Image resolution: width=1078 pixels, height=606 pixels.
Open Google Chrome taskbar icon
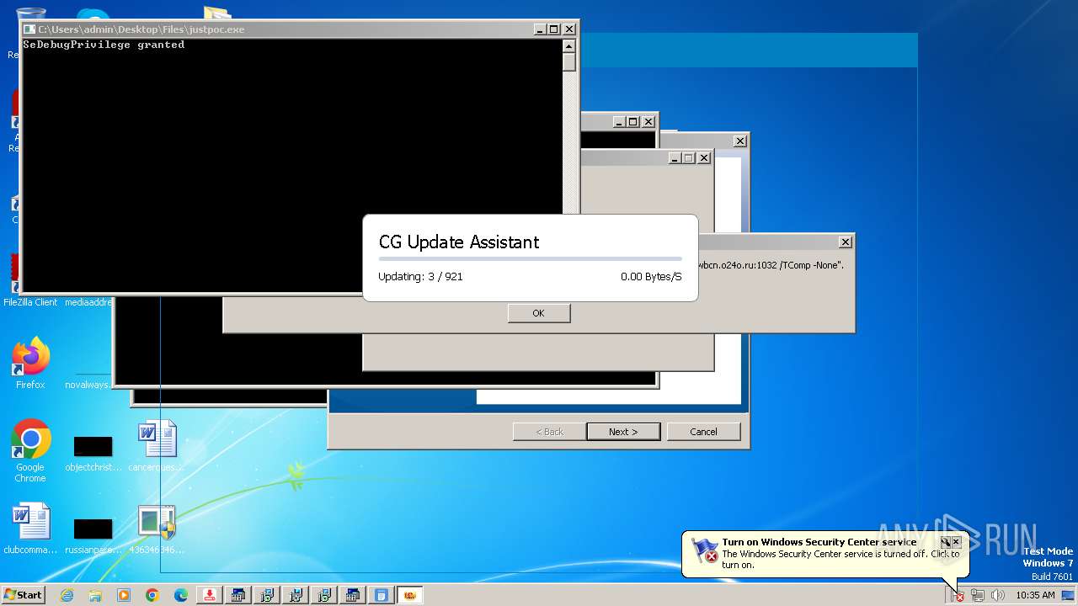(152, 595)
